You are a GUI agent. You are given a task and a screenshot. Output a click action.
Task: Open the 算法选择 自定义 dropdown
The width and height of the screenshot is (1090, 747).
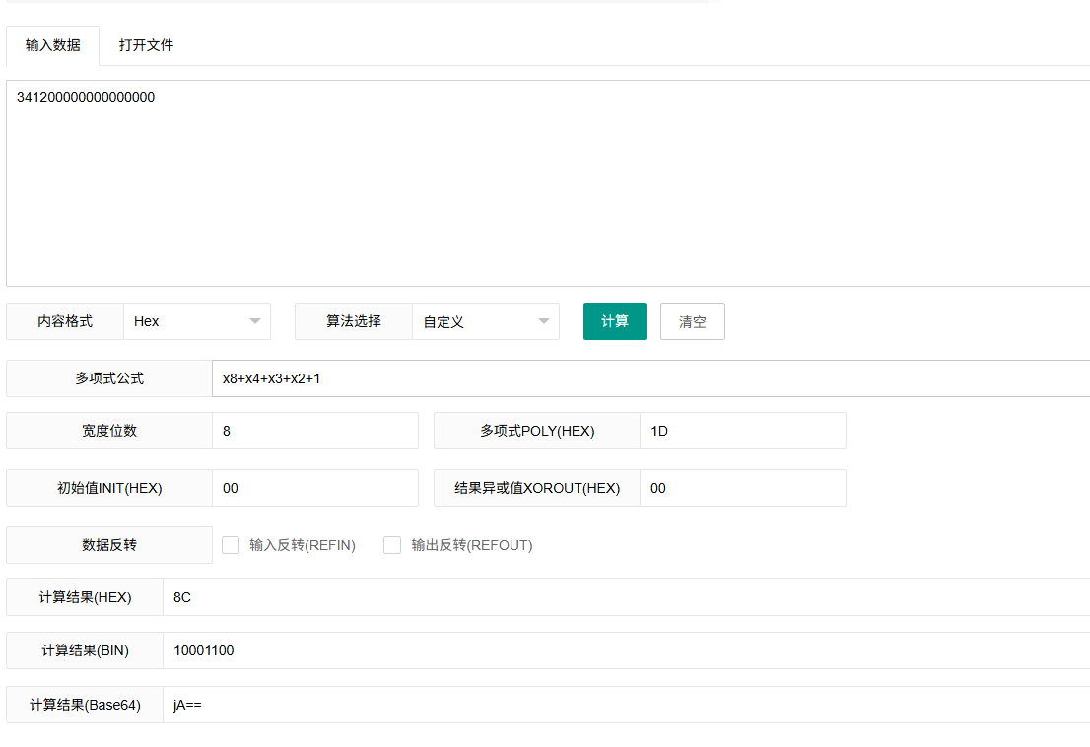pos(485,321)
